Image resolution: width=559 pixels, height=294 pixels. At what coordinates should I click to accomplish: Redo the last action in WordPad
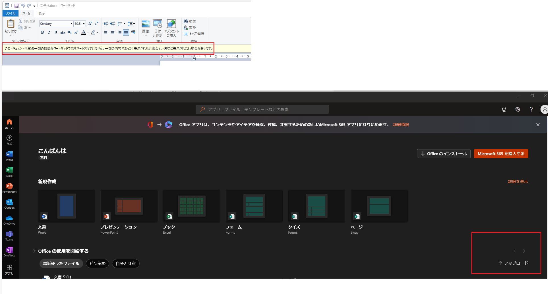(x=29, y=6)
